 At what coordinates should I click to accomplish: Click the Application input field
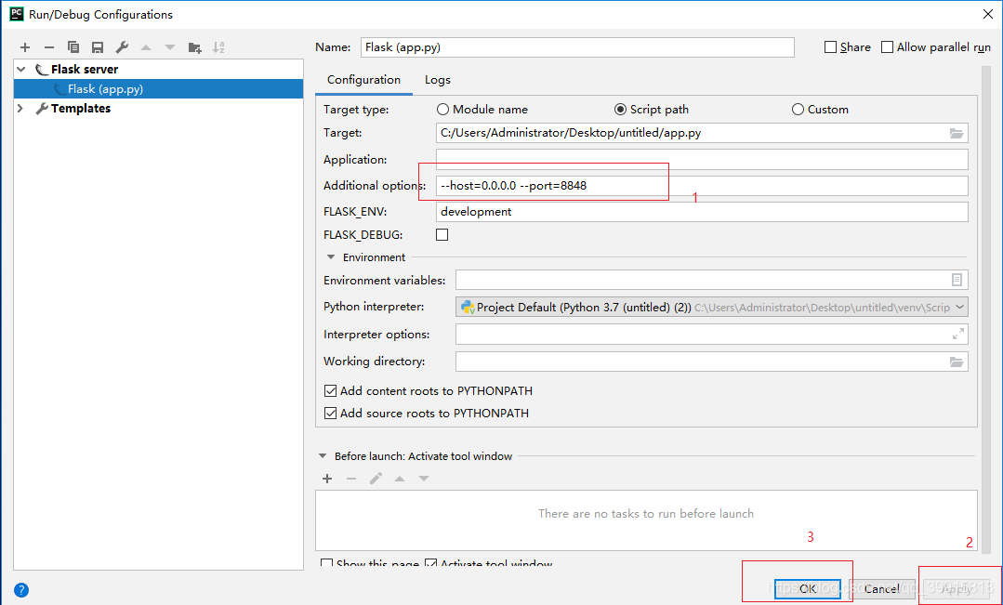tap(702, 159)
